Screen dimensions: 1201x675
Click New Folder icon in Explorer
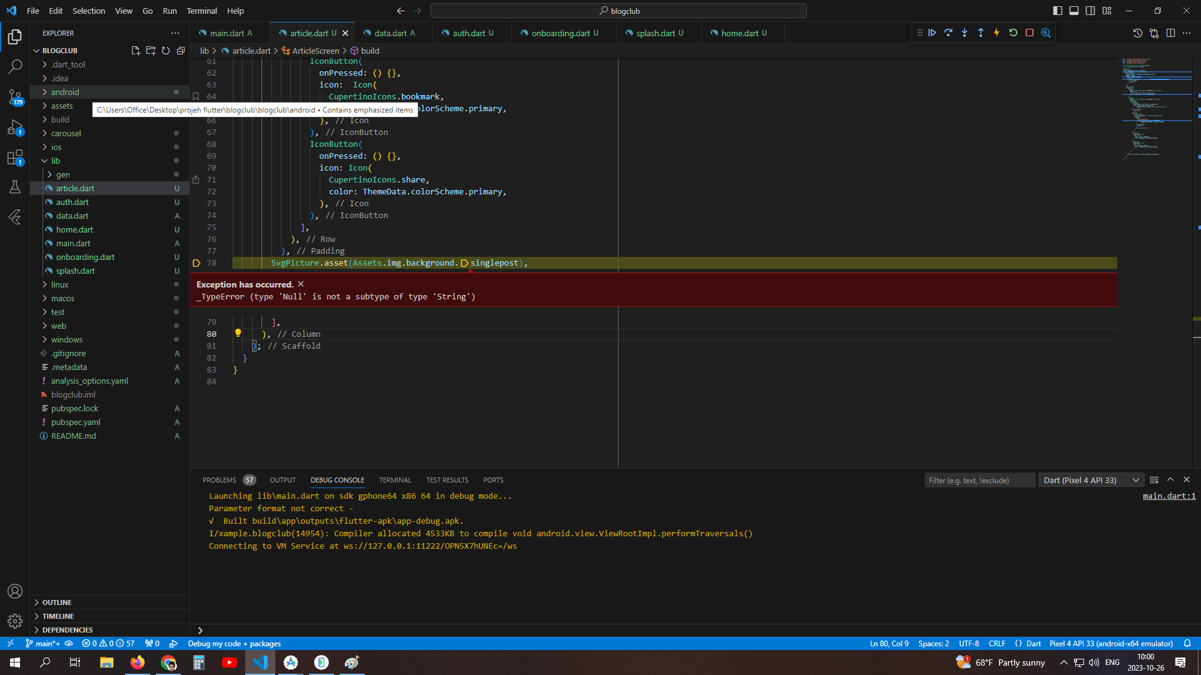151,51
